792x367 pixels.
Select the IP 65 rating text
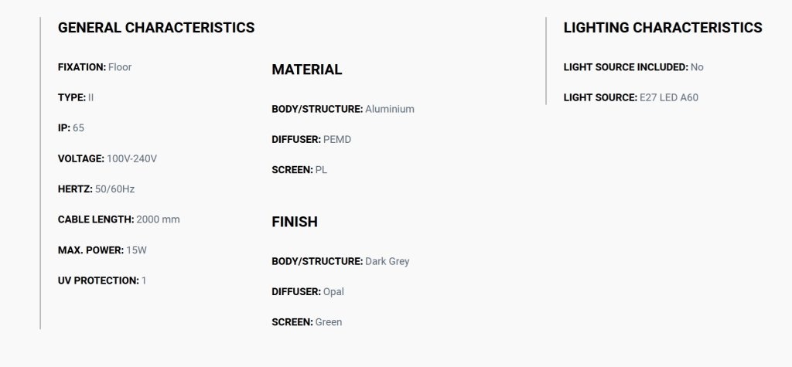tap(70, 127)
